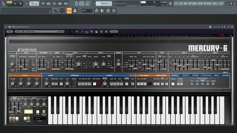Open the Pattern 1 selector dropdown

[x=104, y=3]
